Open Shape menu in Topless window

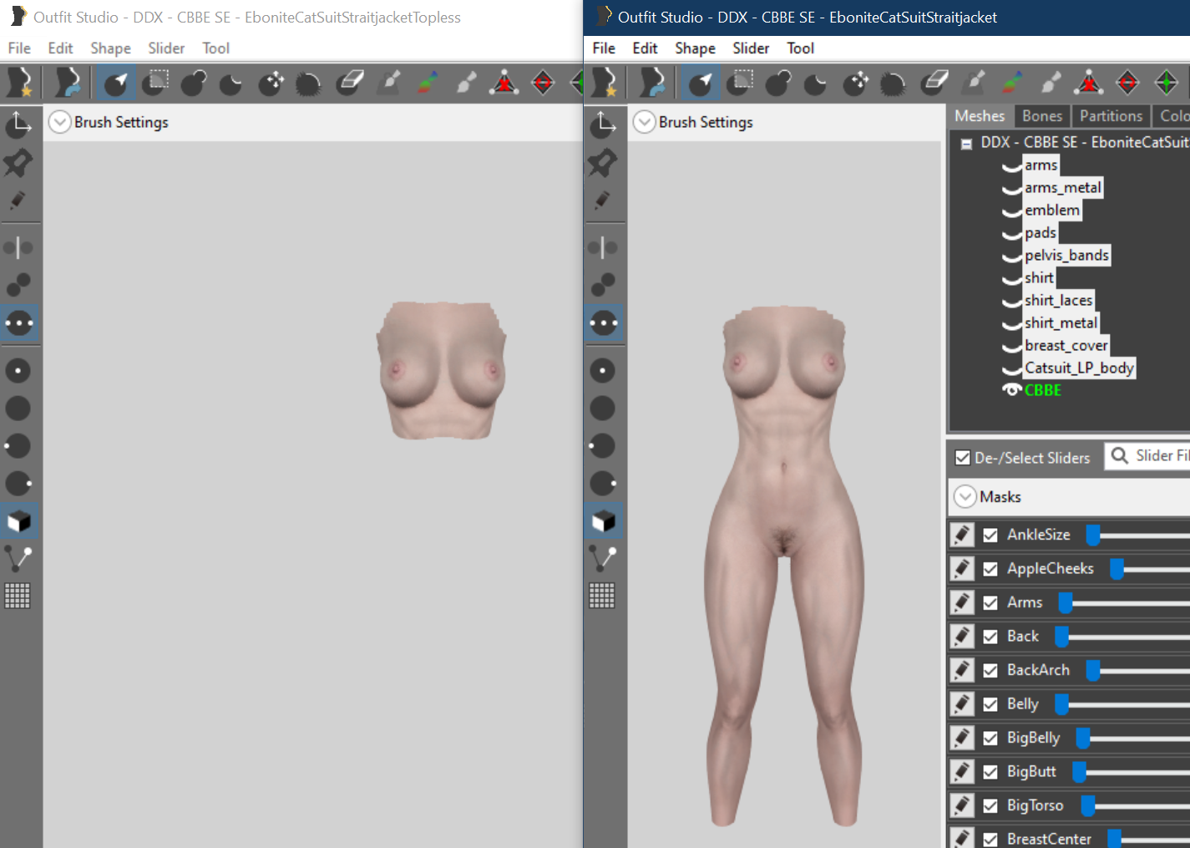pyautogui.click(x=110, y=48)
